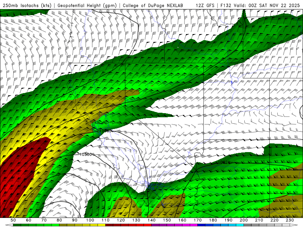303x227 pixels.
Task: Click the 100 value on the color scale
Action: tap(90, 220)
